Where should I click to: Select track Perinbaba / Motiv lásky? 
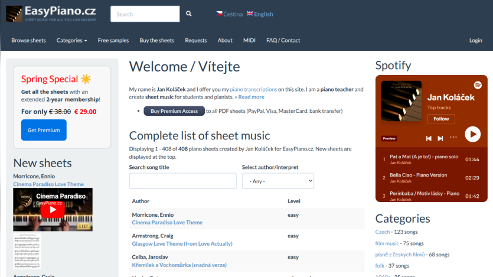click(432, 196)
